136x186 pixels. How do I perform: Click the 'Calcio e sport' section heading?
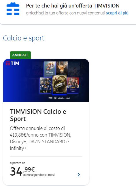tap(24, 38)
